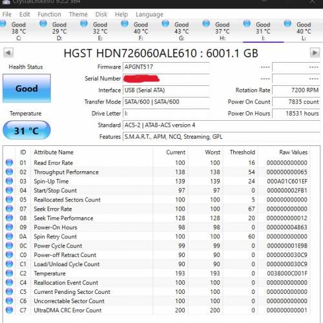The width and height of the screenshot is (323, 323).
Task: Click the Transfer Mode field SATA/600
Action: point(166,102)
